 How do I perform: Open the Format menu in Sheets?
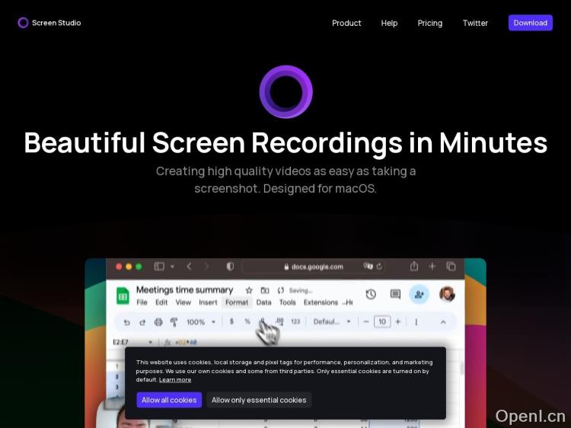tap(237, 302)
